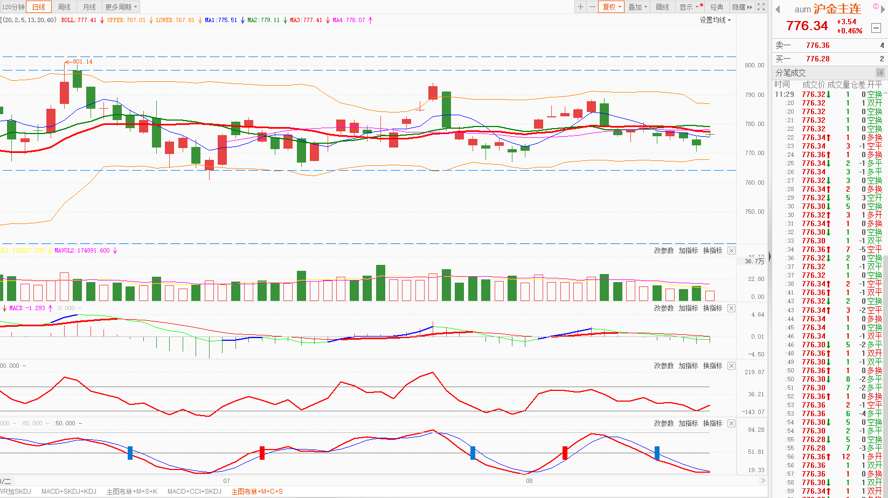The image size is (888, 498).
Task: Click 加指标 in the MACD panel
Action: coord(688,308)
